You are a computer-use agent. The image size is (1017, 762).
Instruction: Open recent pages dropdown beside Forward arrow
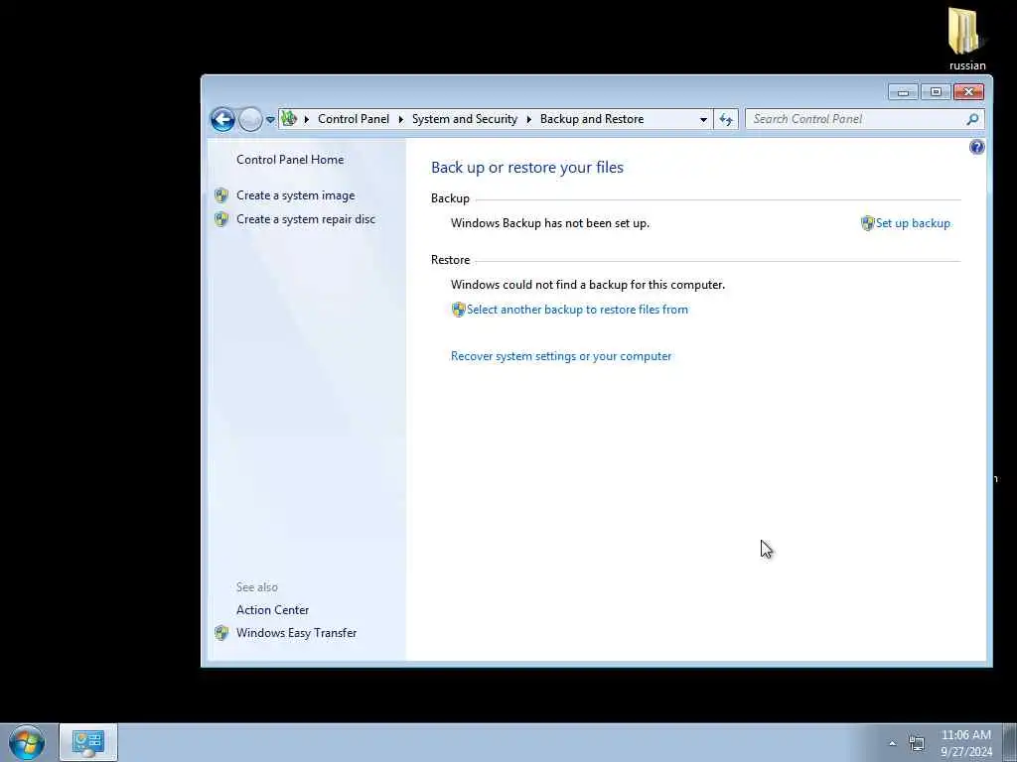coord(270,120)
